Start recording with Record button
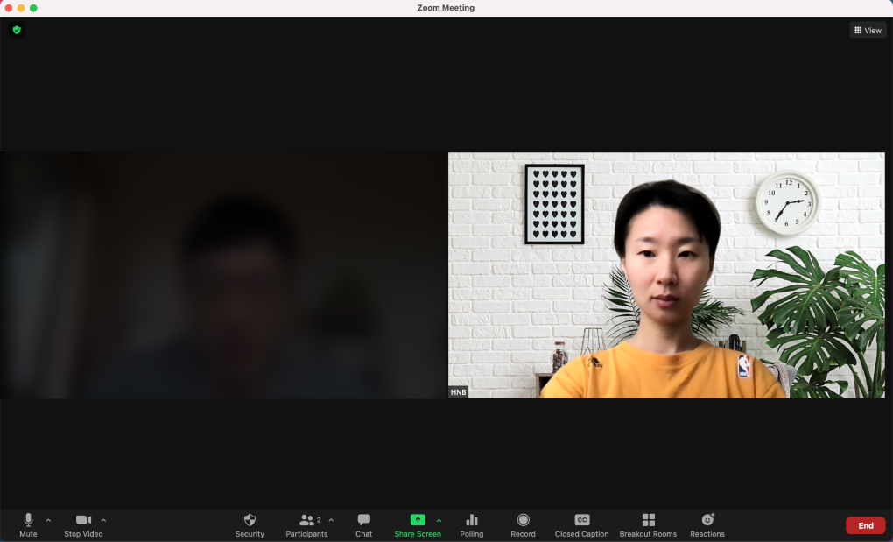The height and width of the screenshot is (542, 893). pyautogui.click(x=523, y=520)
